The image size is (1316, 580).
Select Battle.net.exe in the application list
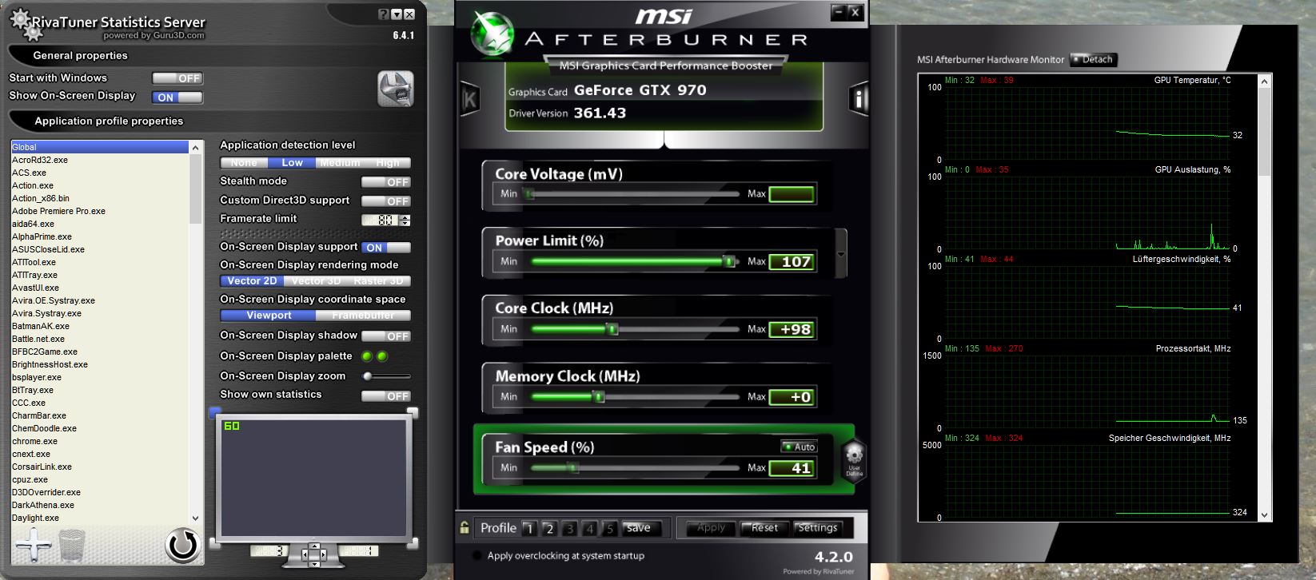(x=100, y=339)
